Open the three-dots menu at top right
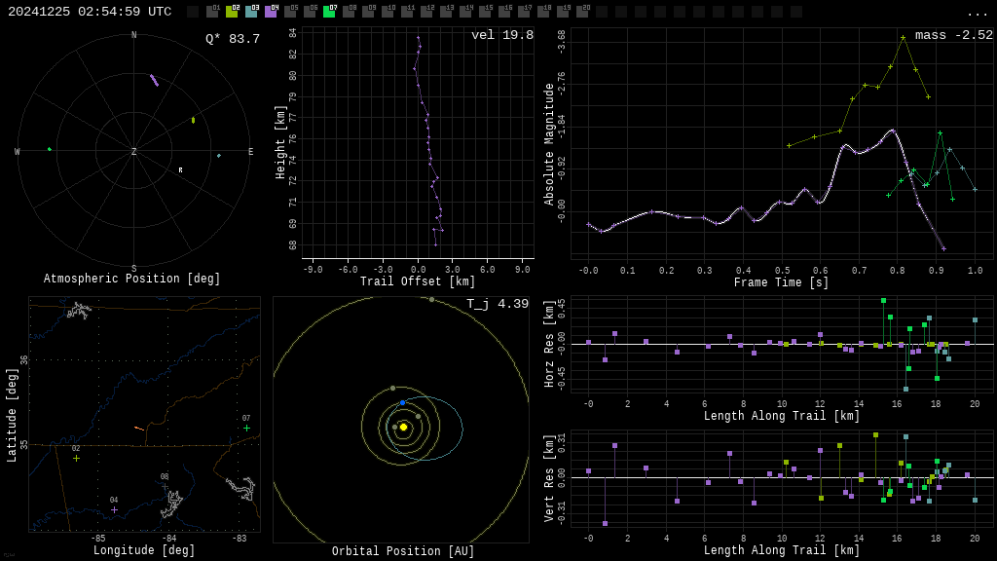Viewport: 997px width, 561px height. pyautogui.click(x=977, y=13)
